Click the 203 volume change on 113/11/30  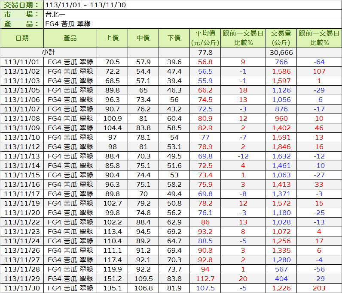pyautogui.click(x=319, y=288)
